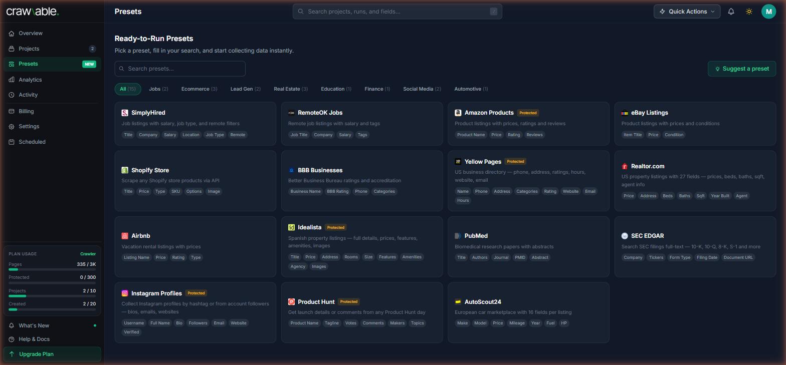Image resolution: width=786 pixels, height=365 pixels.
Task: Filter by Social Media category
Action: point(422,89)
